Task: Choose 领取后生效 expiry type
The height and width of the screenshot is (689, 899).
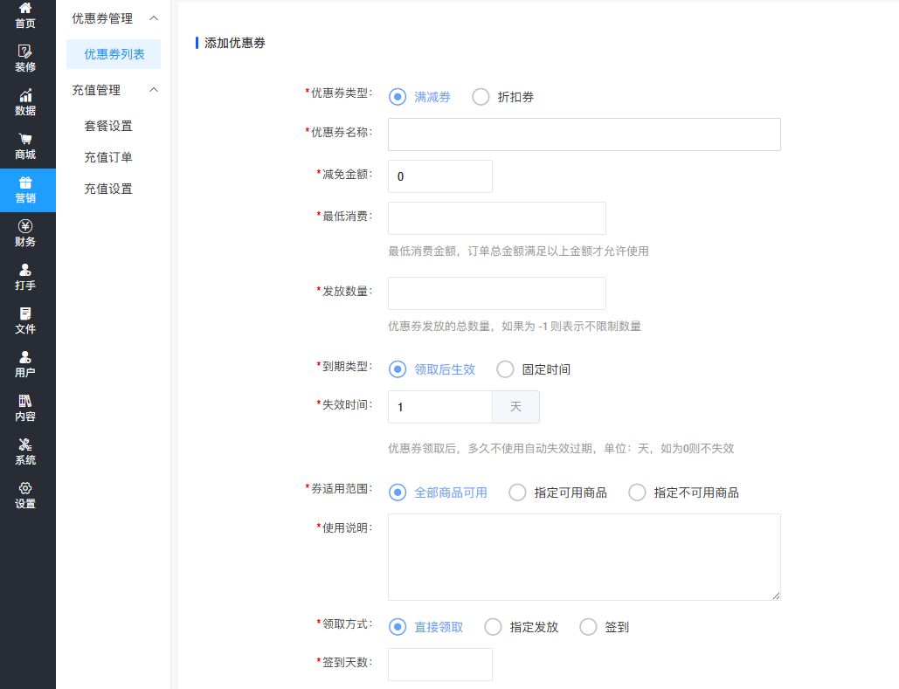Action: pos(398,369)
